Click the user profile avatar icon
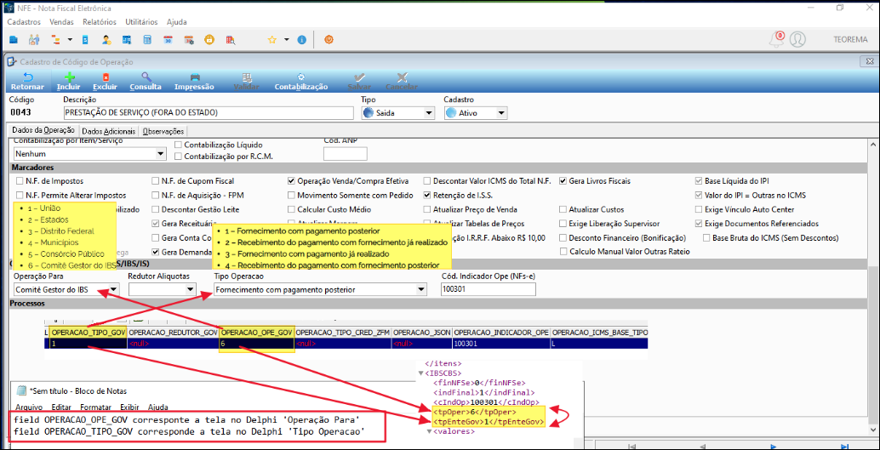880x450 pixels. pos(797,39)
